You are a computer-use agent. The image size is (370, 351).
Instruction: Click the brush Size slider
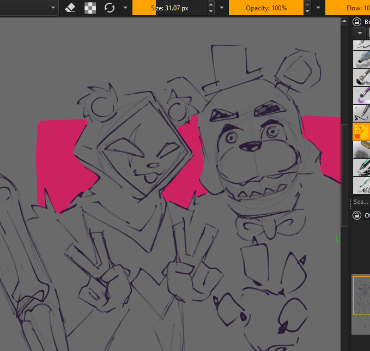click(x=169, y=8)
